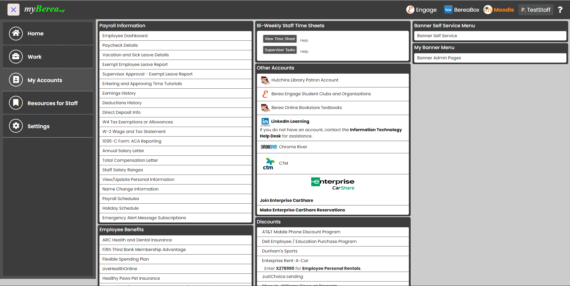Click the Settings gear icon
The width and height of the screenshot is (570, 286).
16,126
